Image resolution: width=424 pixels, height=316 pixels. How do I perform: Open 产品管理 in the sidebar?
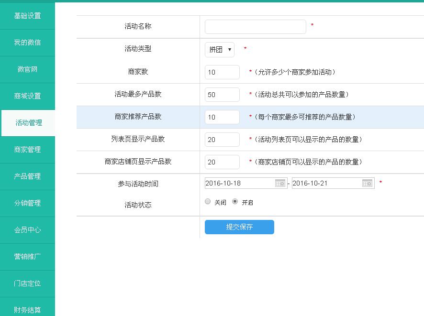pos(27,176)
